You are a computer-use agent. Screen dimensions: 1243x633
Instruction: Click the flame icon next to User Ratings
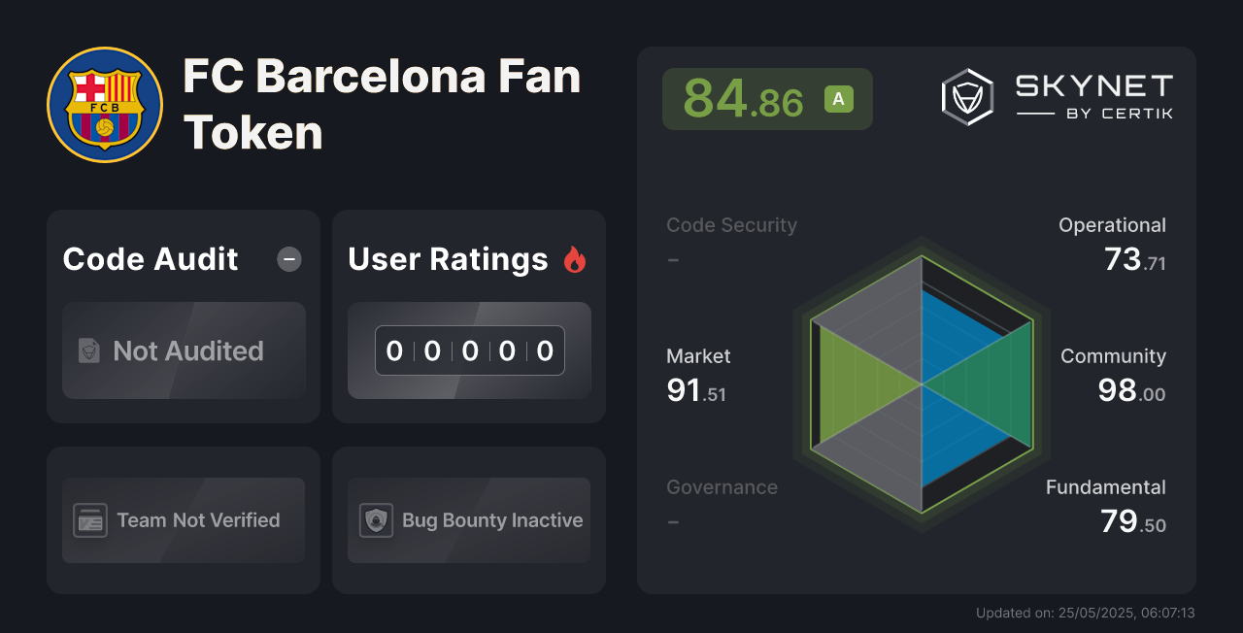575,259
